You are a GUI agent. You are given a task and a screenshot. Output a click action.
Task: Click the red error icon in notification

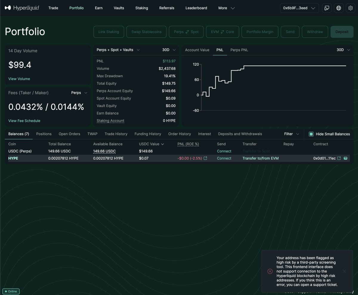click(x=270, y=271)
